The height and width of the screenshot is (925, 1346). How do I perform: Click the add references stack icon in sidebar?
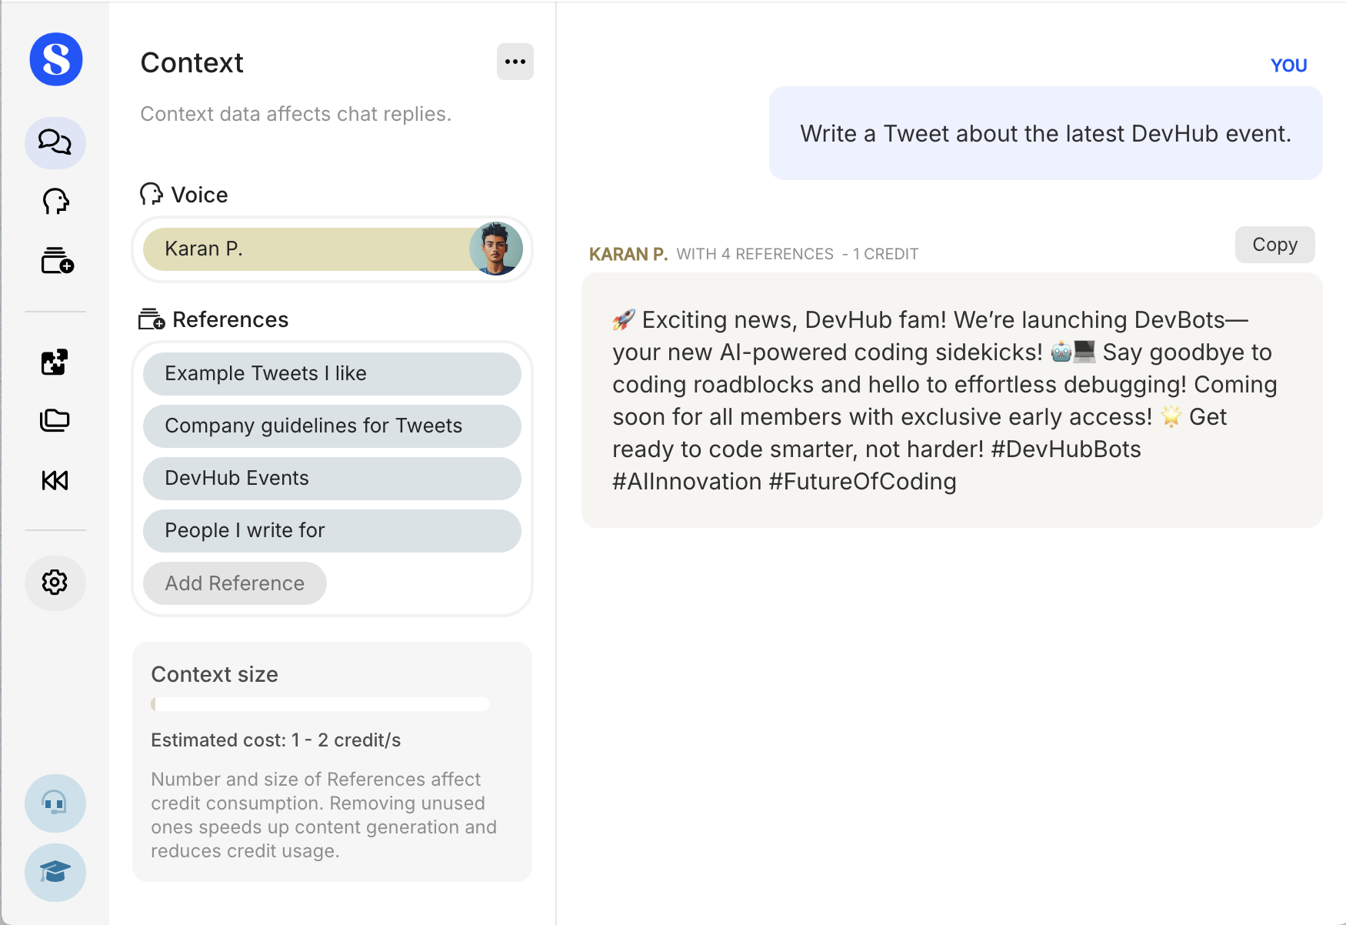pos(57,261)
